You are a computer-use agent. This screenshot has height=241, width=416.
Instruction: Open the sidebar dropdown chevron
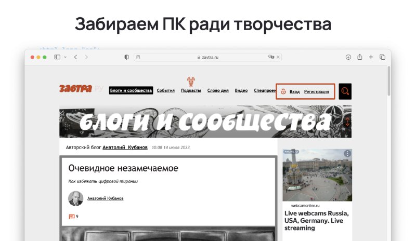(x=65, y=57)
